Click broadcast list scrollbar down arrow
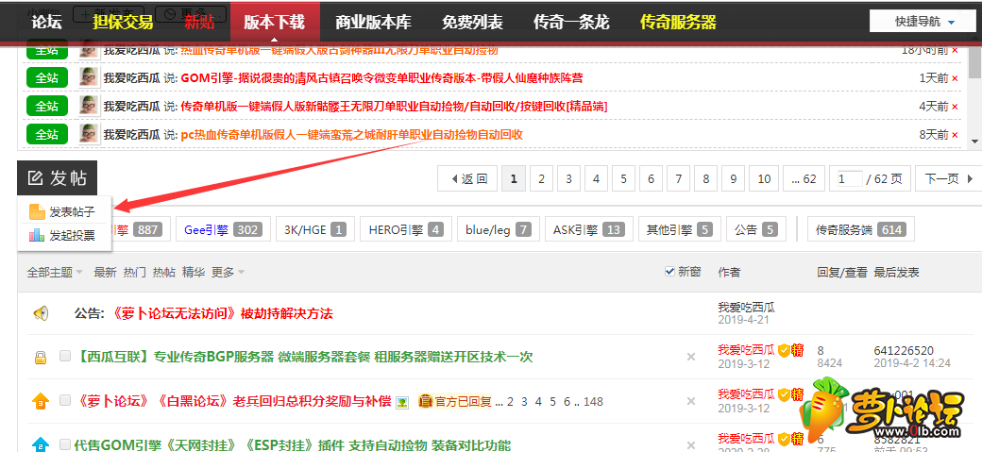This screenshot has height=452, width=982. tap(974, 142)
